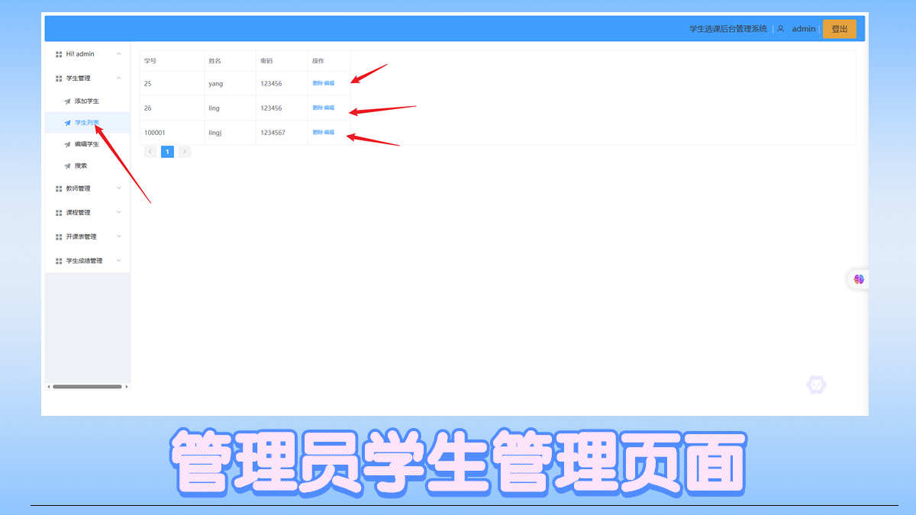The width and height of the screenshot is (916, 515).
Task: Expand the 教师管理 menu chevron
Action: 118,188
